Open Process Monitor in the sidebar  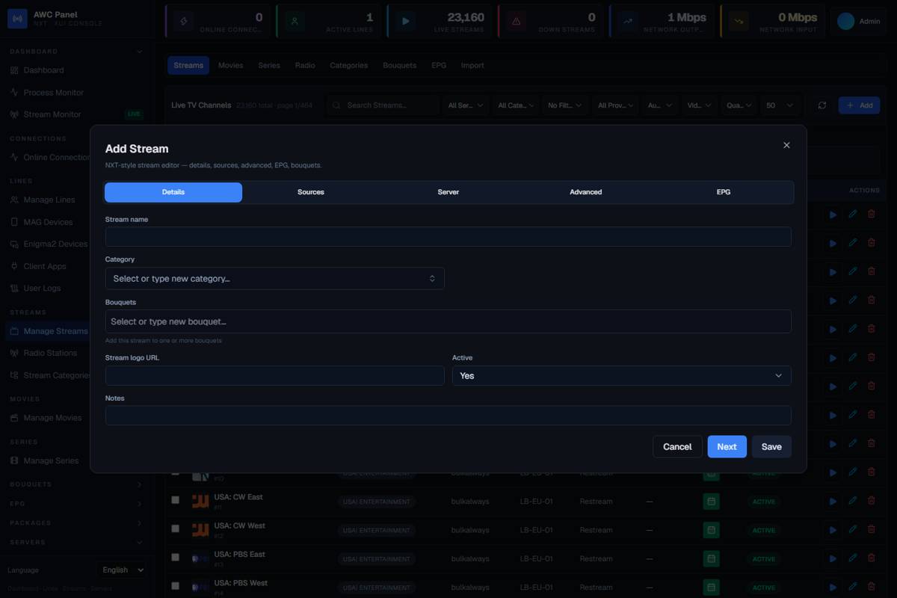click(x=53, y=93)
